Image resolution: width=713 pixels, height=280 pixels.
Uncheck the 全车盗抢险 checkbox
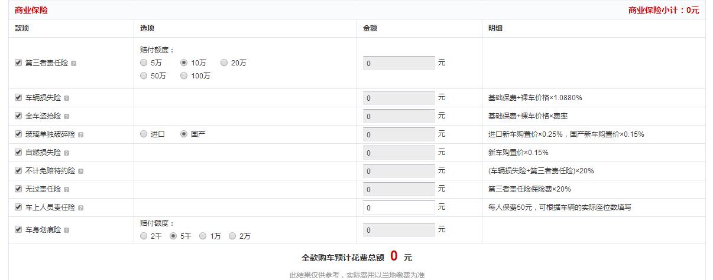coord(18,116)
